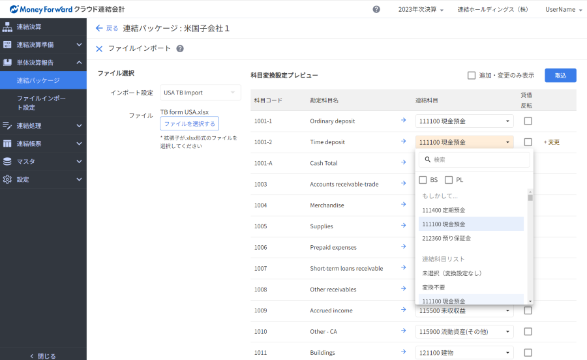Click the 設定 gear icon in sidebar
Screen dimensions: 587x360
[x=8, y=179]
